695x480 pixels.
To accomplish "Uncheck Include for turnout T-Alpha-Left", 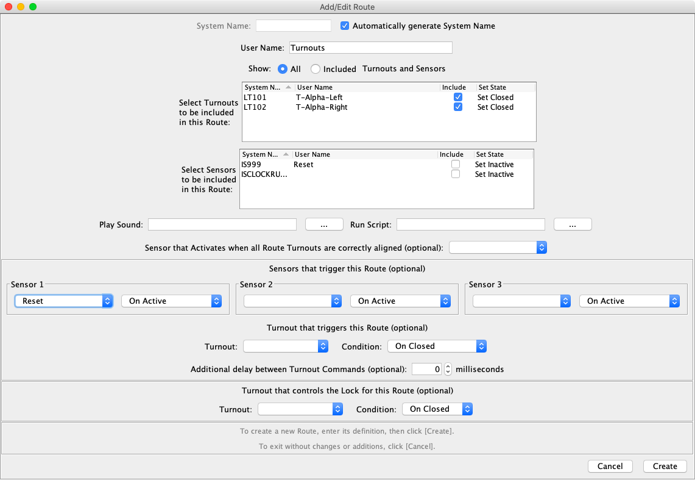I will click(458, 98).
